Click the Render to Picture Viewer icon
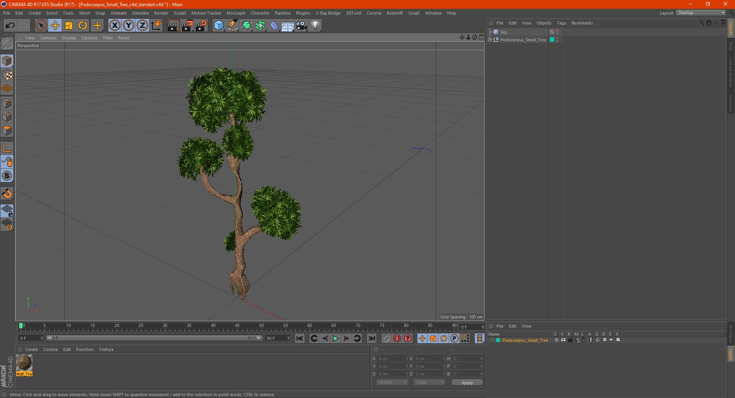The width and height of the screenshot is (735, 398). [187, 26]
